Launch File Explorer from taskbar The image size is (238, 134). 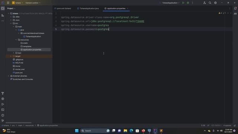tap(125, 131)
